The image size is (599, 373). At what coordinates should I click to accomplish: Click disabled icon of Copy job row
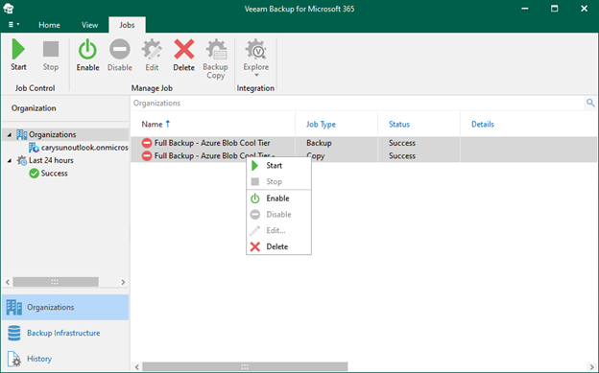point(147,155)
